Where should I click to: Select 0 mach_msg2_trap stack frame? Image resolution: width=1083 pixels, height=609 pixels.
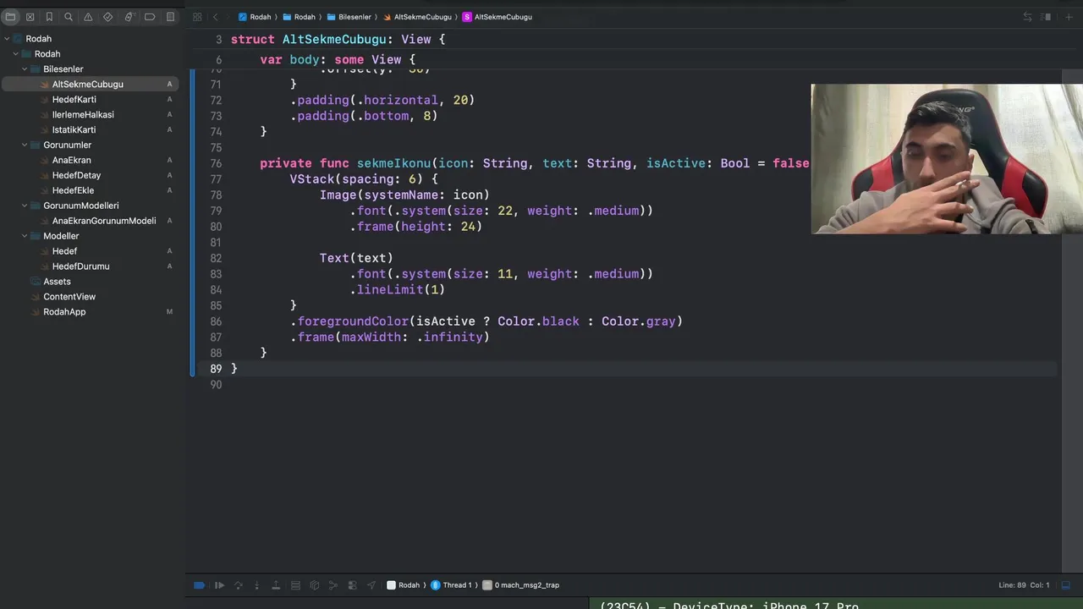pyautogui.click(x=521, y=585)
